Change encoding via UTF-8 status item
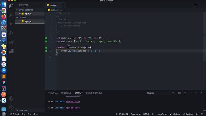The height and width of the screenshot is (116, 206). click(x=146, y=114)
